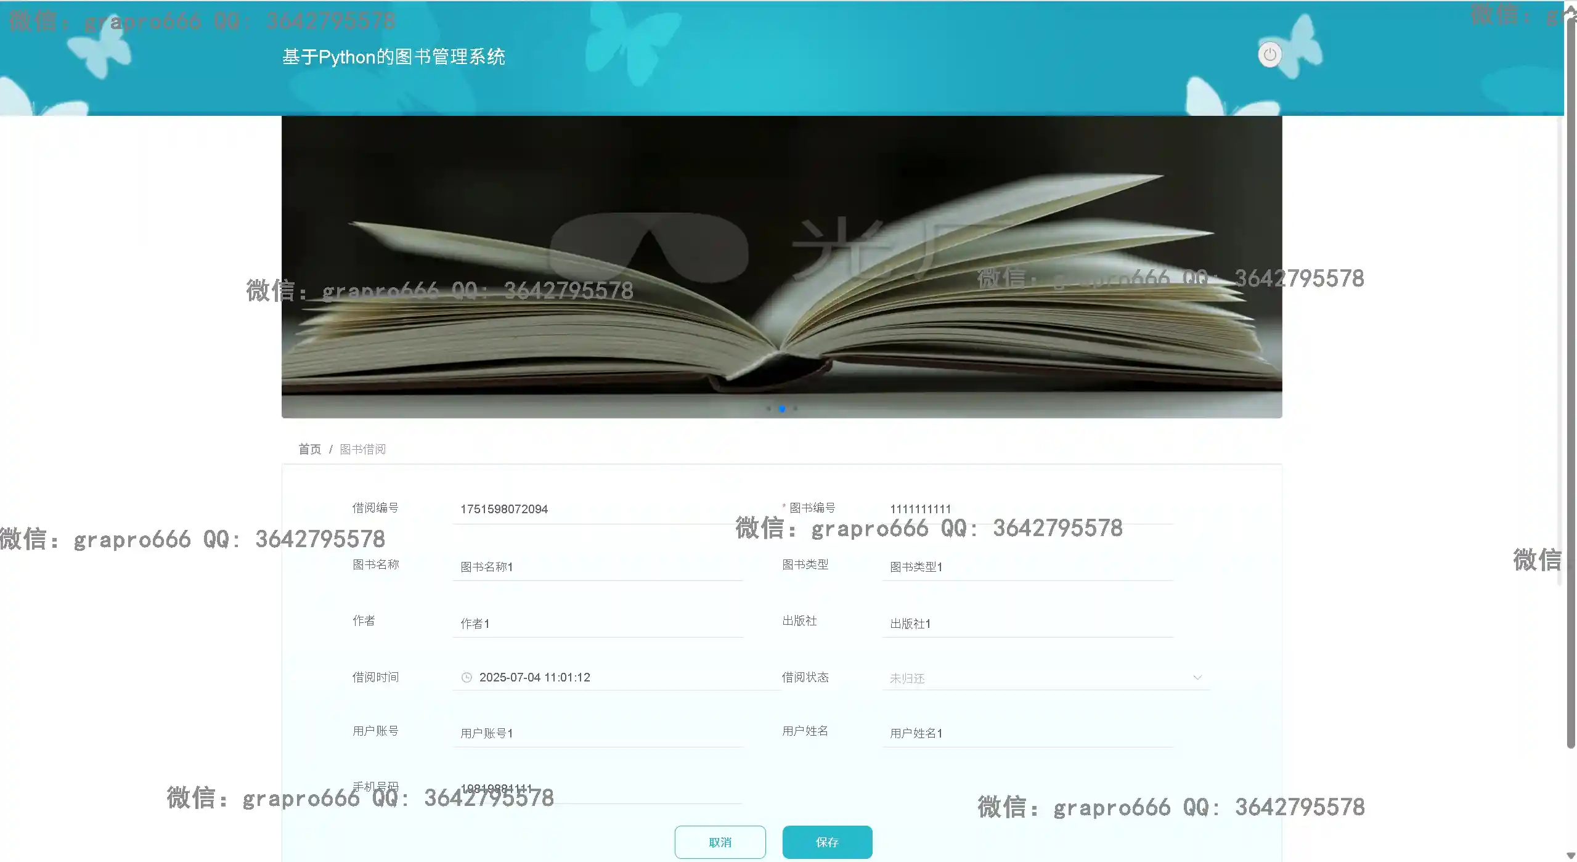Select the first carousel indicator dot
Viewport: 1577px width, 862px height.
pyautogui.click(x=768, y=409)
